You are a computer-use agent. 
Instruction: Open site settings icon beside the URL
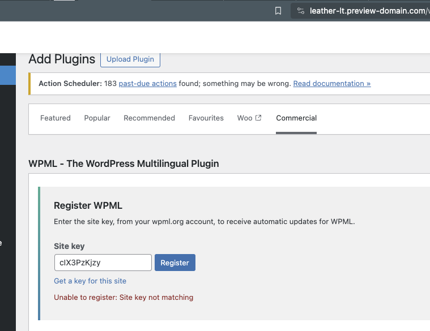tap(301, 11)
